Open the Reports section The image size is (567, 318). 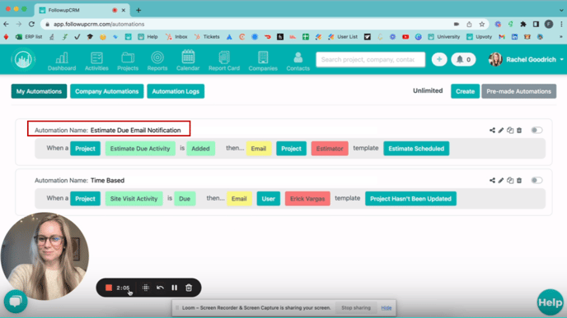coord(157,61)
